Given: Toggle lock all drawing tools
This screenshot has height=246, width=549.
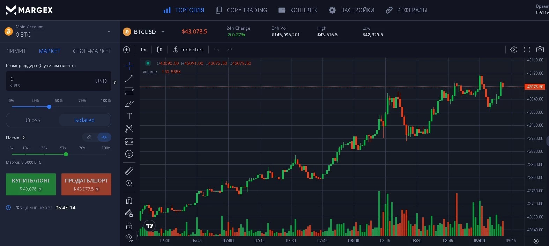Looking at the screenshot, I should click(129, 226).
